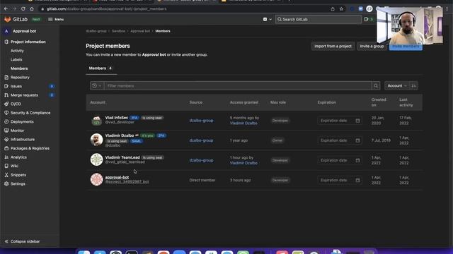The image size is (453, 254).
Task: Open the Menu hamburger button
Action: (56, 19)
